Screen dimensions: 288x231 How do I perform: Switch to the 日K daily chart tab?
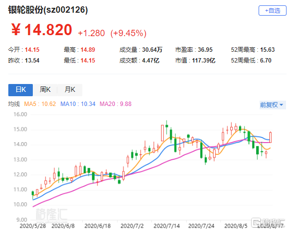click(21, 90)
